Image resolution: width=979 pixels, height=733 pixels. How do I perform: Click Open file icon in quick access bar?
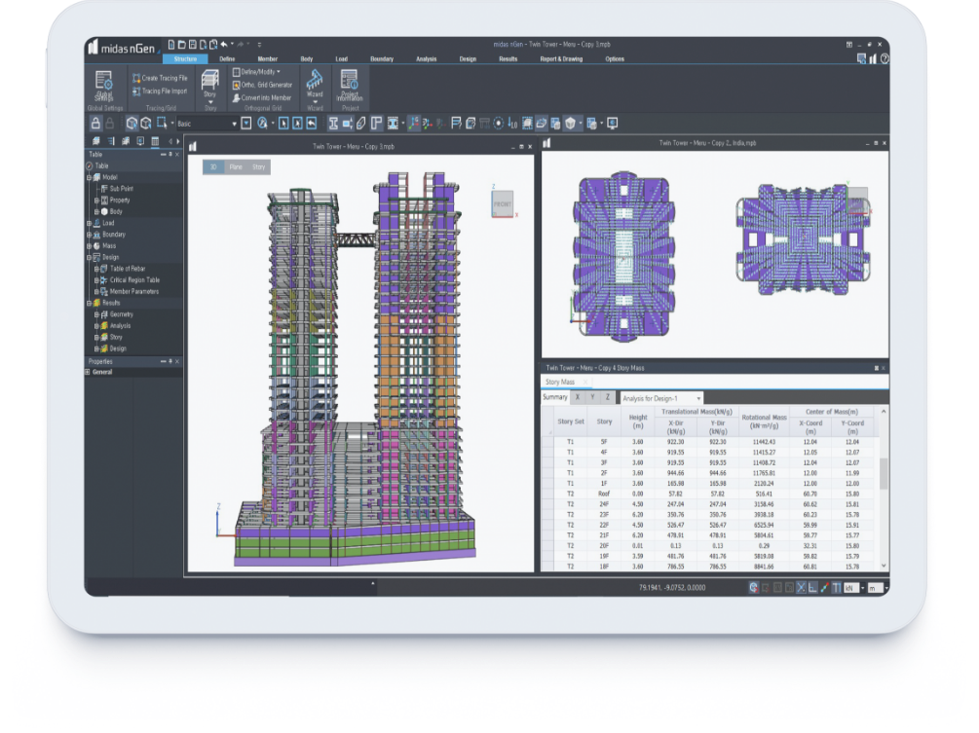click(x=182, y=45)
